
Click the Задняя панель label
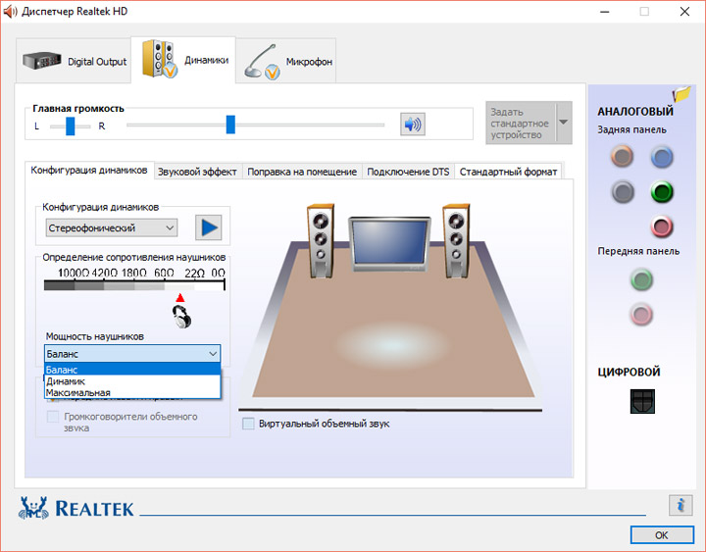[631, 129]
